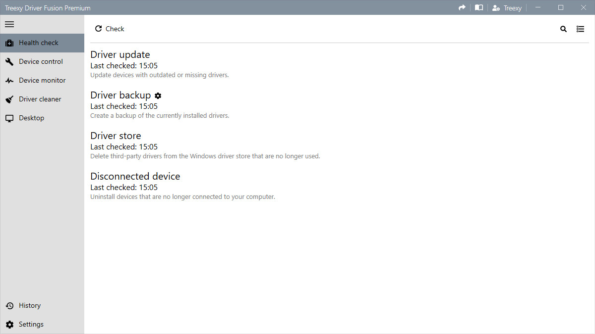
Task: Switch to list view using the list icon
Action: pyautogui.click(x=580, y=29)
